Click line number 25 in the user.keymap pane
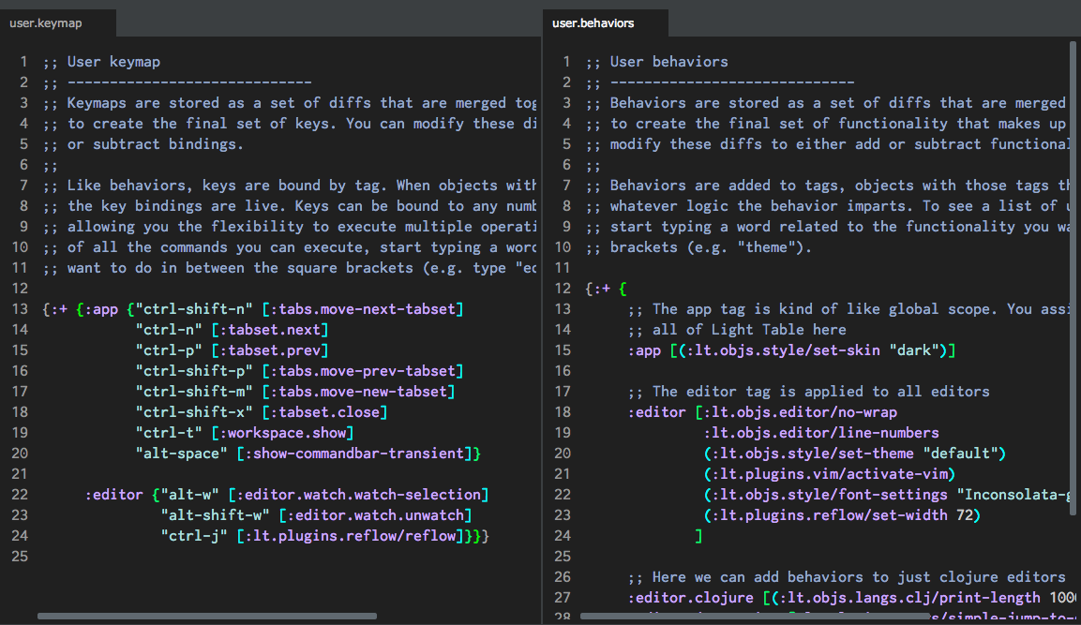Image resolution: width=1081 pixels, height=625 pixels. [x=22, y=557]
